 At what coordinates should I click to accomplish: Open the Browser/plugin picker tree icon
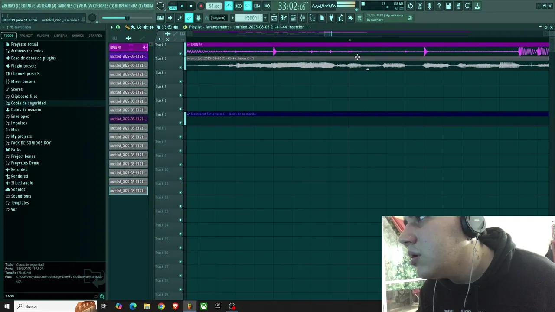(x=312, y=18)
